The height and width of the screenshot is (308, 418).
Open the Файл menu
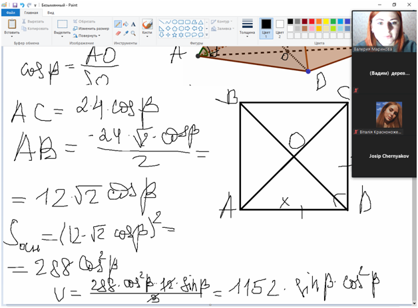(x=11, y=12)
